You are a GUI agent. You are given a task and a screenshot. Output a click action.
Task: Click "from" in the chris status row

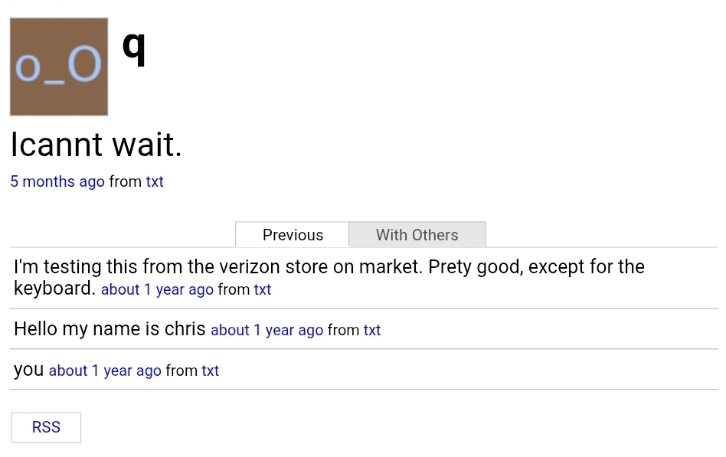[x=343, y=330]
